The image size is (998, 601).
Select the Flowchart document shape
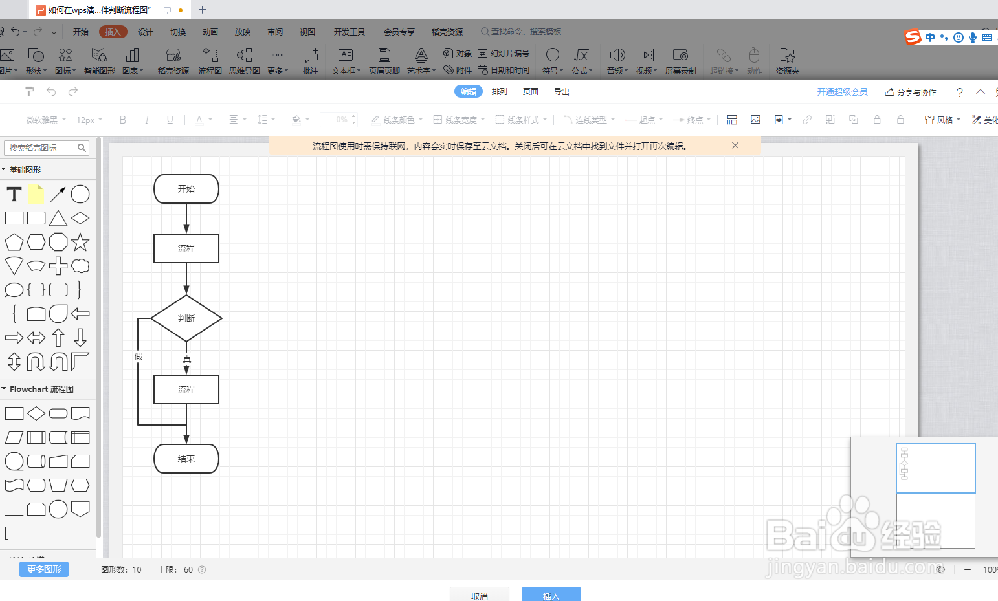coord(80,413)
